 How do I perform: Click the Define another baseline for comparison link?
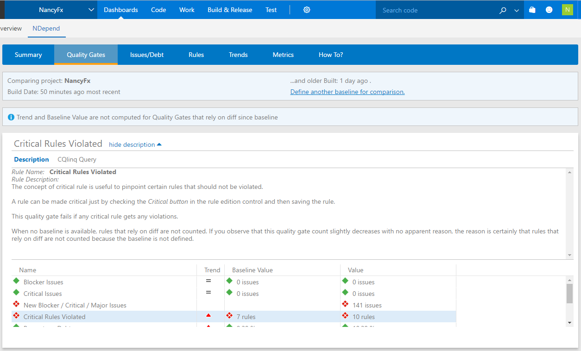347,92
